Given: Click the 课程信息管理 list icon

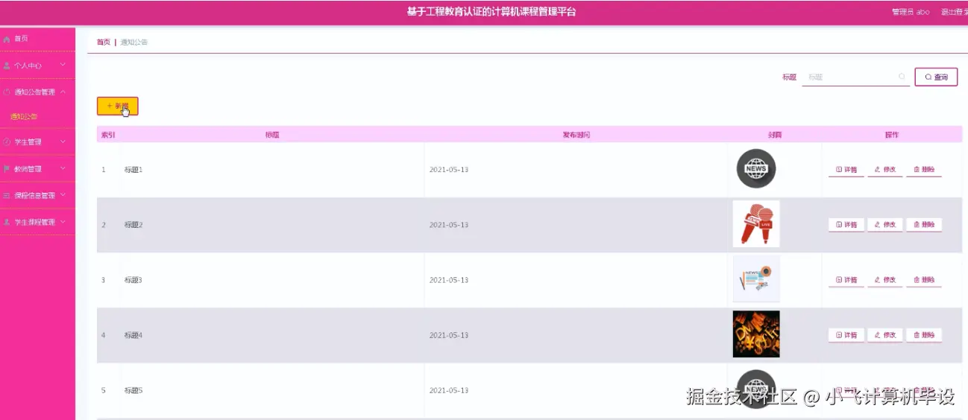Looking at the screenshot, I should [x=7, y=196].
